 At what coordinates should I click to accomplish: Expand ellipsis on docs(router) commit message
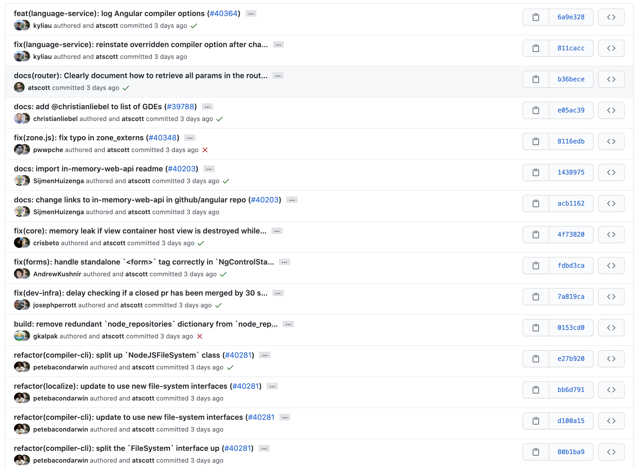tap(278, 76)
